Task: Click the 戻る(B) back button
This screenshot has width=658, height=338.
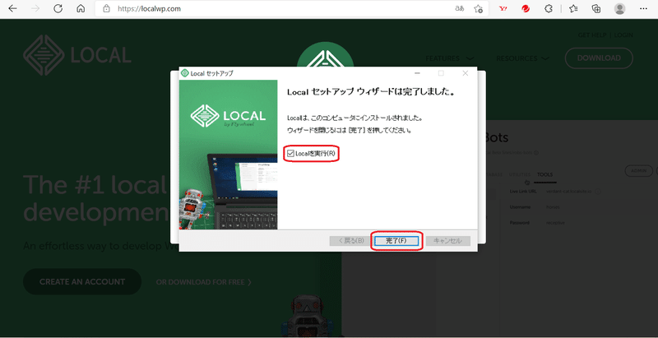Action: click(350, 241)
